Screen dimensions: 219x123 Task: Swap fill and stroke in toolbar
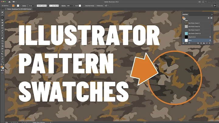(3, 65)
